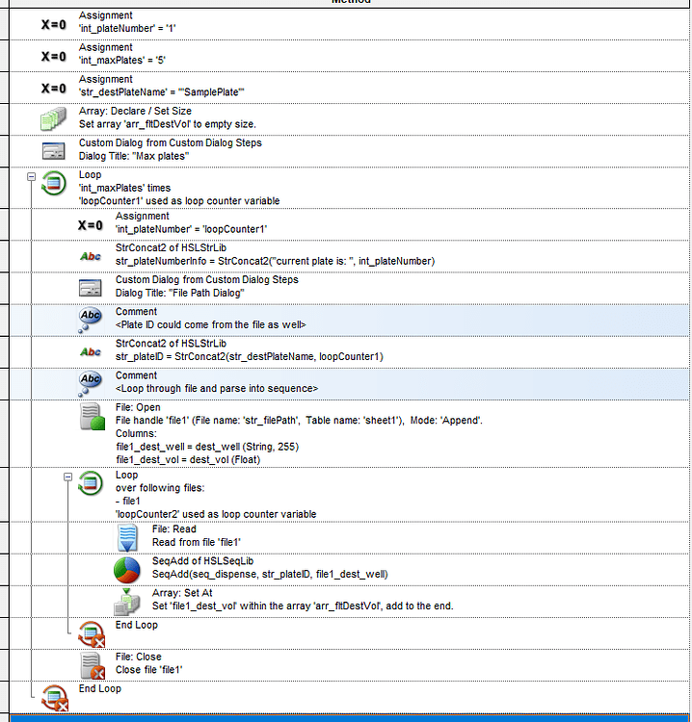Click Abc icon of str_plateNumberInfo StrConcat2 step
Viewport: 692px width, 722px height.
click(x=91, y=256)
